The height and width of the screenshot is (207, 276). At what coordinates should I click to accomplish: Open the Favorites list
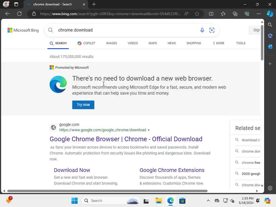point(223,14)
